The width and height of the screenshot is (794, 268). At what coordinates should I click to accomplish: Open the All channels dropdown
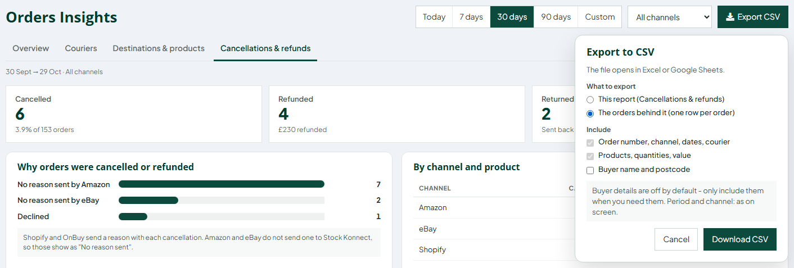pos(670,17)
